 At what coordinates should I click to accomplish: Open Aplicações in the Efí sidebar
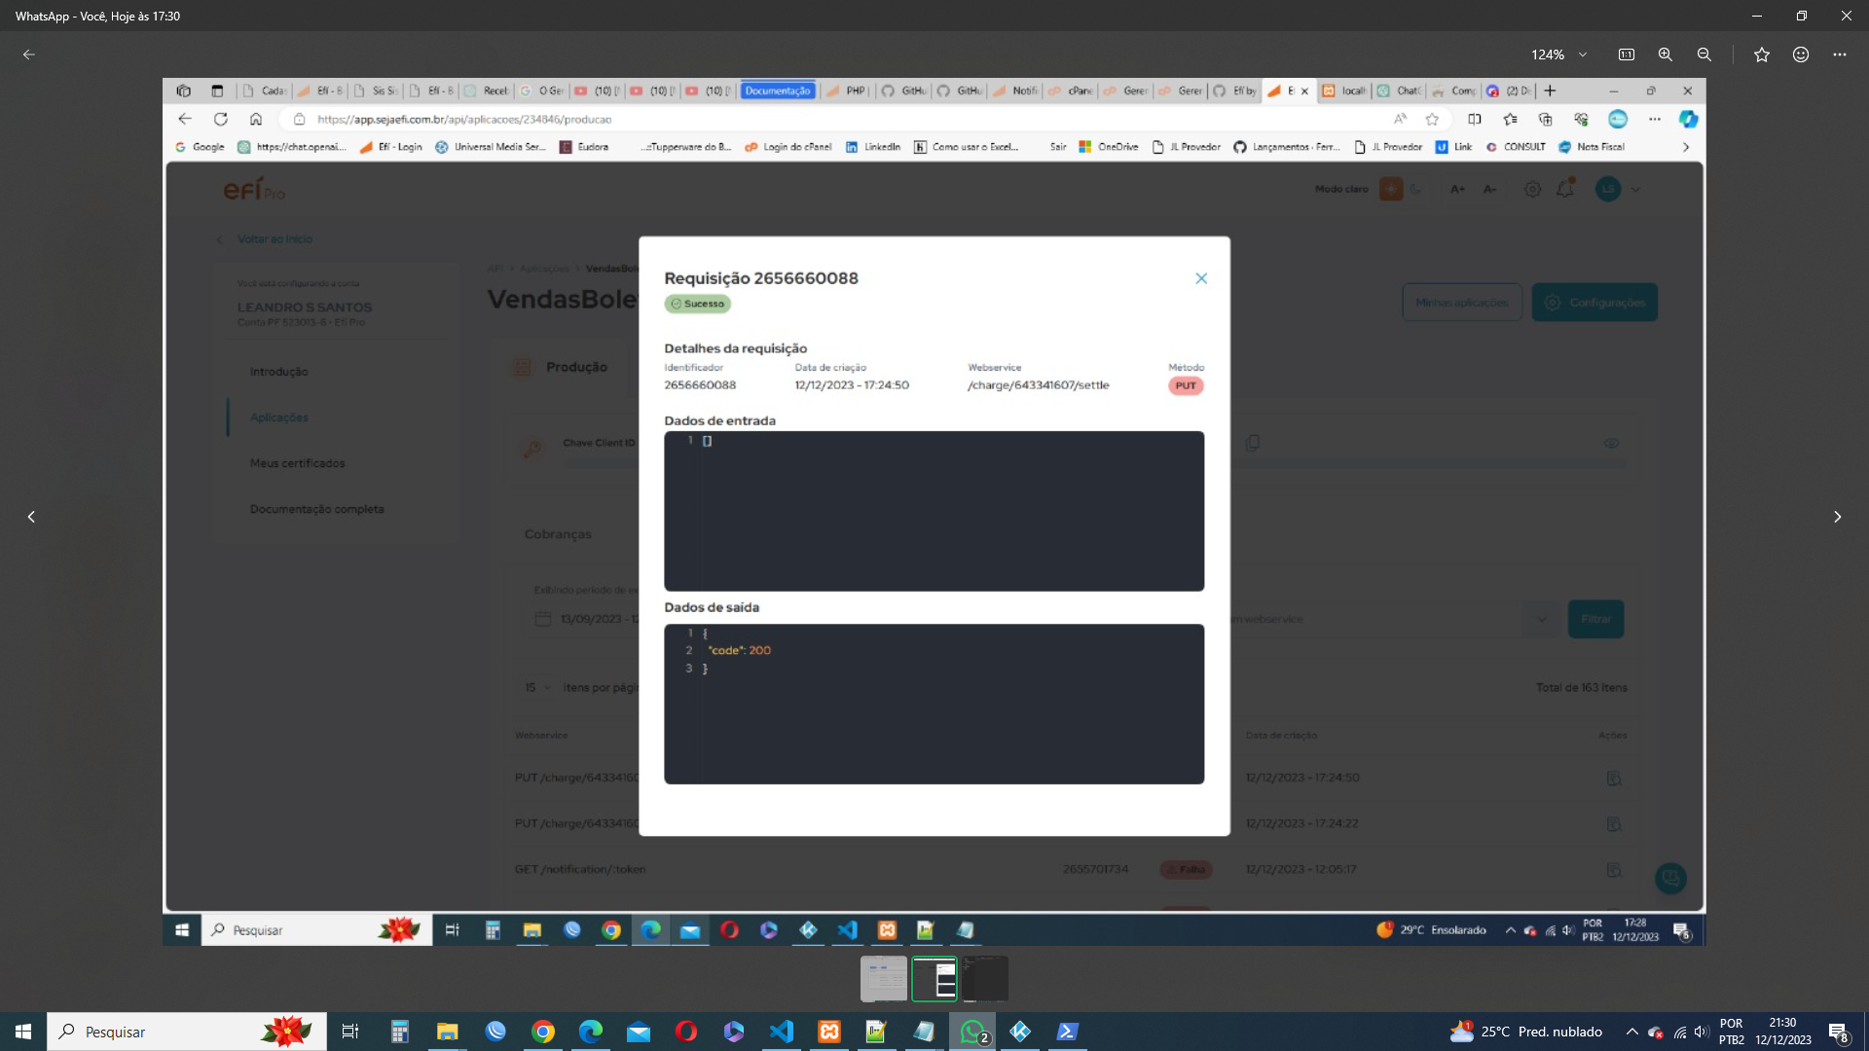(x=279, y=417)
